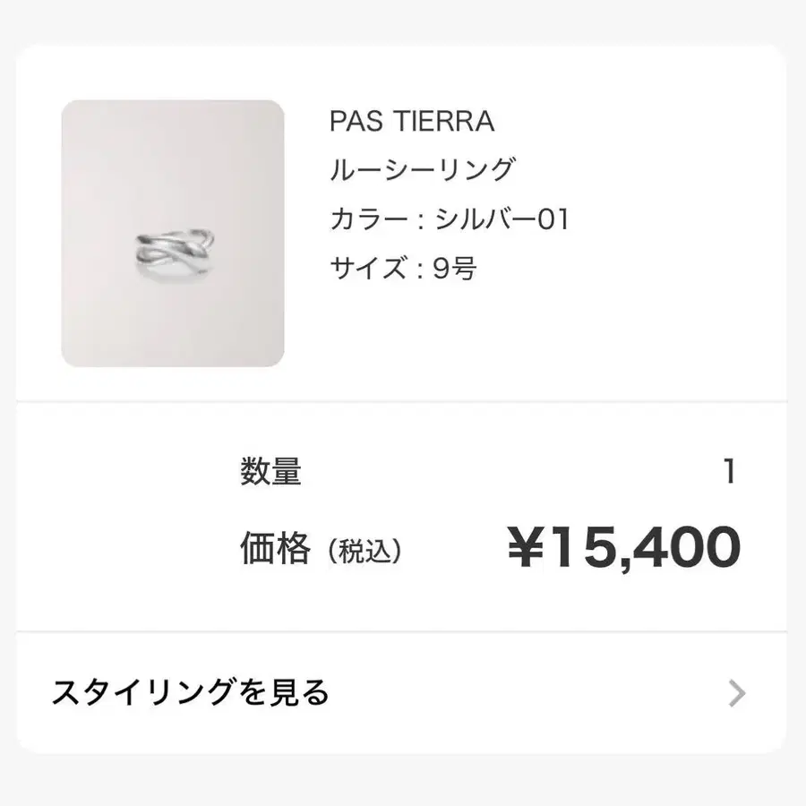Click the 価格 word in the price row
The width and height of the screenshot is (806, 806).
[275, 549]
